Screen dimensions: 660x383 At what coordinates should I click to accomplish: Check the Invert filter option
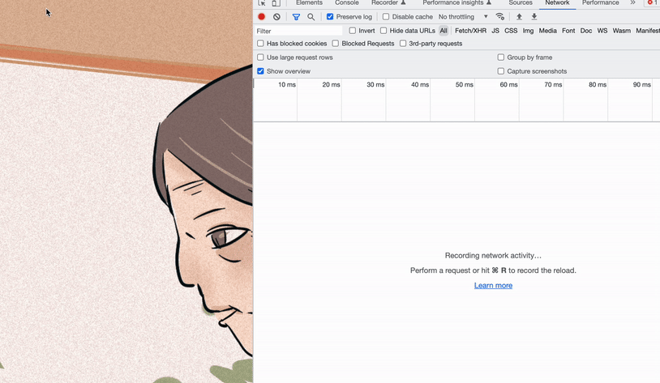353,31
